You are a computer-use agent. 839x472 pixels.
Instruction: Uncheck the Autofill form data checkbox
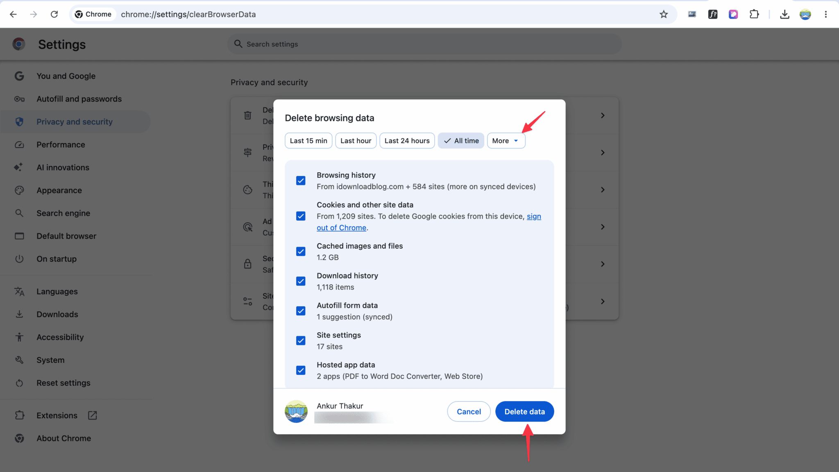click(x=301, y=311)
